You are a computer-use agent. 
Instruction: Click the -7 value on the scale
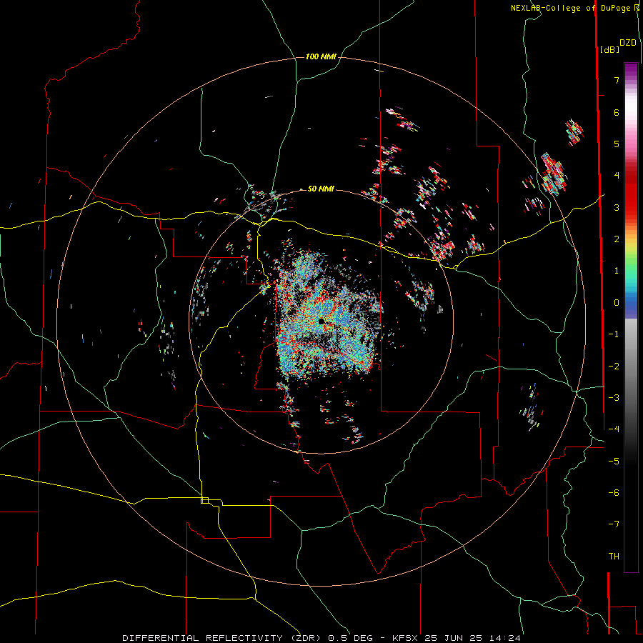pos(614,524)
